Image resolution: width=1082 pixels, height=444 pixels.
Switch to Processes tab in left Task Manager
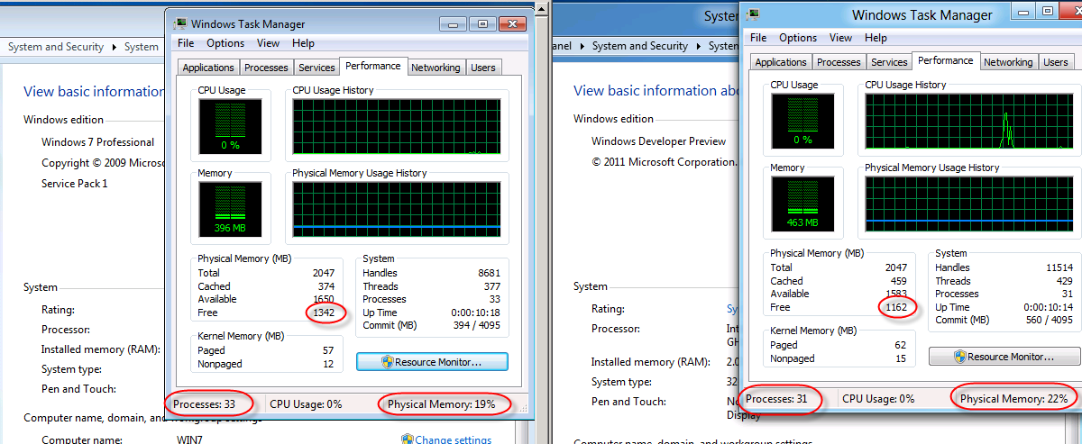coord(267,68)
